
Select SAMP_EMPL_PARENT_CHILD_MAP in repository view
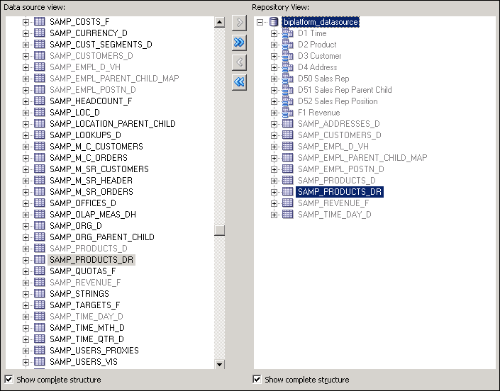point(362,158)
